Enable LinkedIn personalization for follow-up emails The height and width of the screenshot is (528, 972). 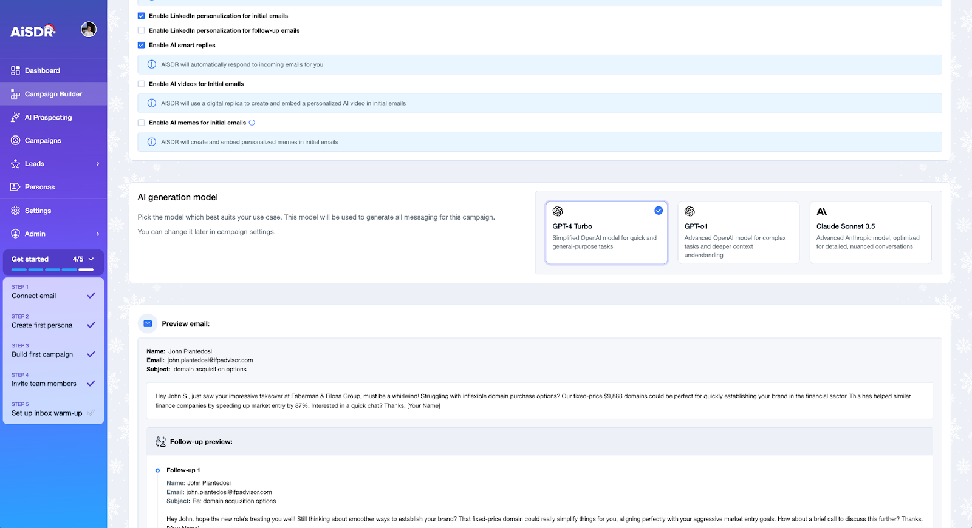coord(141,30)
